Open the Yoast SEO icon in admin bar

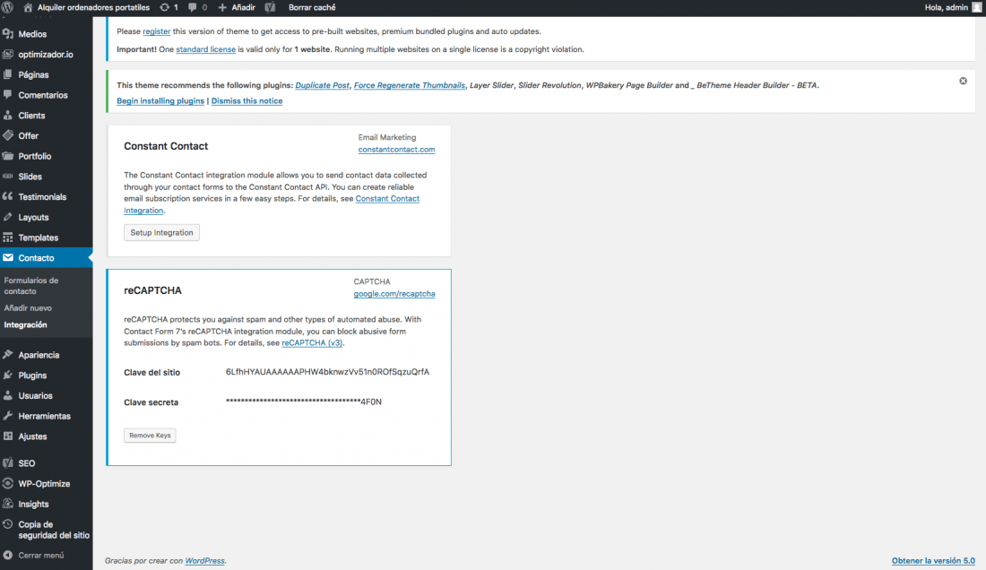[271, 7]
